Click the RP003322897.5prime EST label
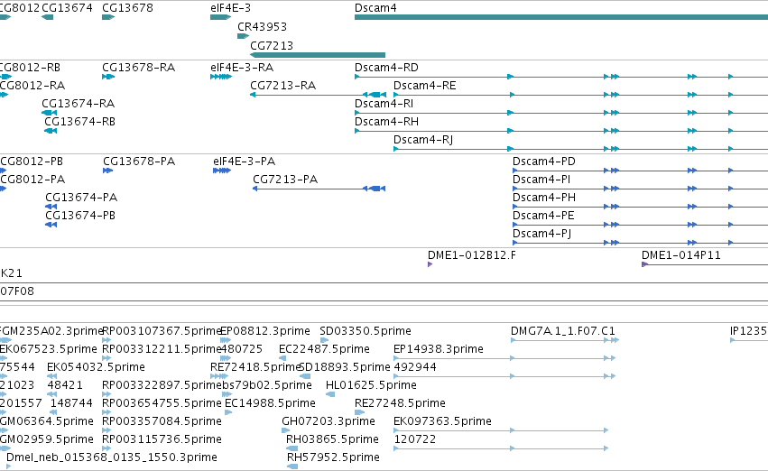This screenshot has width=768, height=471. [162, 385]
